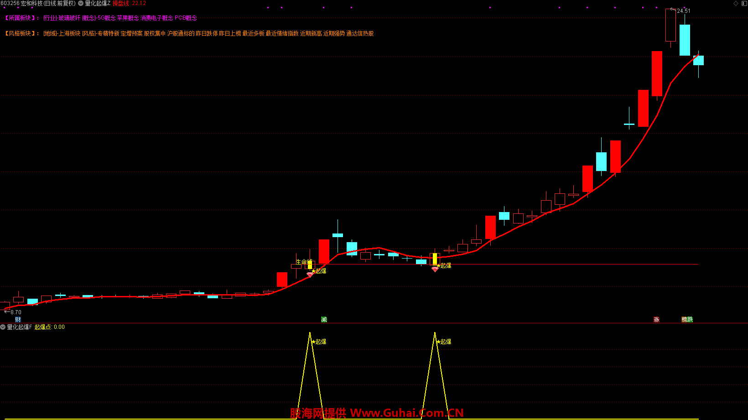Click the 最近情绪指数 style tag

(x=282, y=33)
